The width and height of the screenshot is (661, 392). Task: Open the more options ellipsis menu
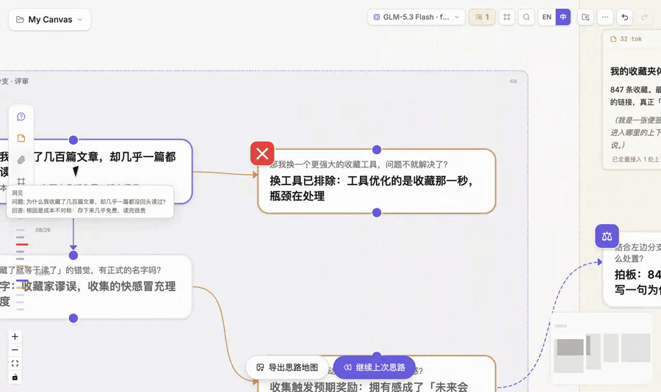(x=605, y=18)
